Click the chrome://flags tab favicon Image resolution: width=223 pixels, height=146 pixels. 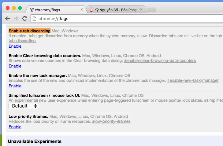coord(32,10)
